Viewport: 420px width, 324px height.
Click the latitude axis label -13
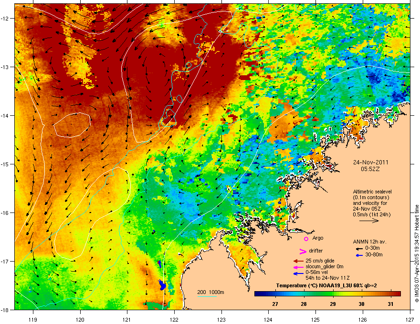[x=5, y=67]
